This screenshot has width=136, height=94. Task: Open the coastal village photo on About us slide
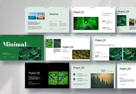tap(41, 16)
